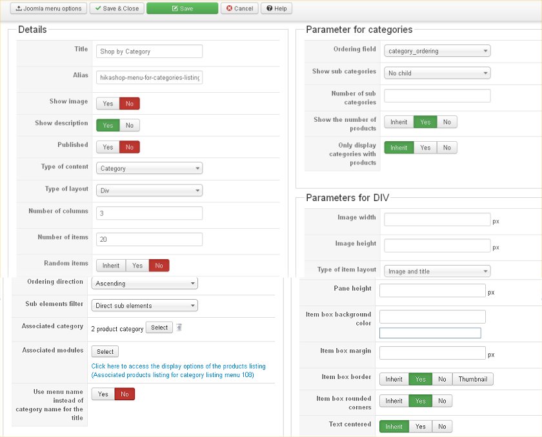Screen dimensions: 542x437
Task: Set Random items to Inherit
Action: 111,266
